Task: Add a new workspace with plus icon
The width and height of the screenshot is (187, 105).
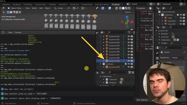Action: pos(122,5)
